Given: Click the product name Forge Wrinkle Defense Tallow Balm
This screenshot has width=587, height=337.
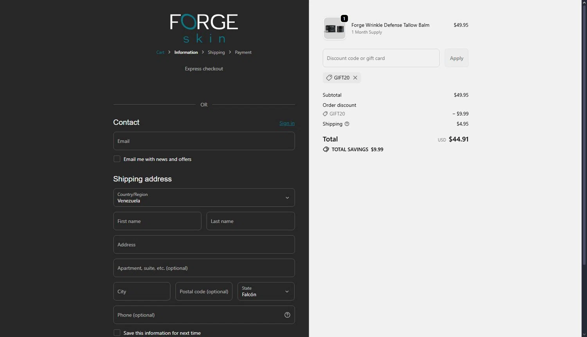Looking at the screenshot, I should pos(390,25).
